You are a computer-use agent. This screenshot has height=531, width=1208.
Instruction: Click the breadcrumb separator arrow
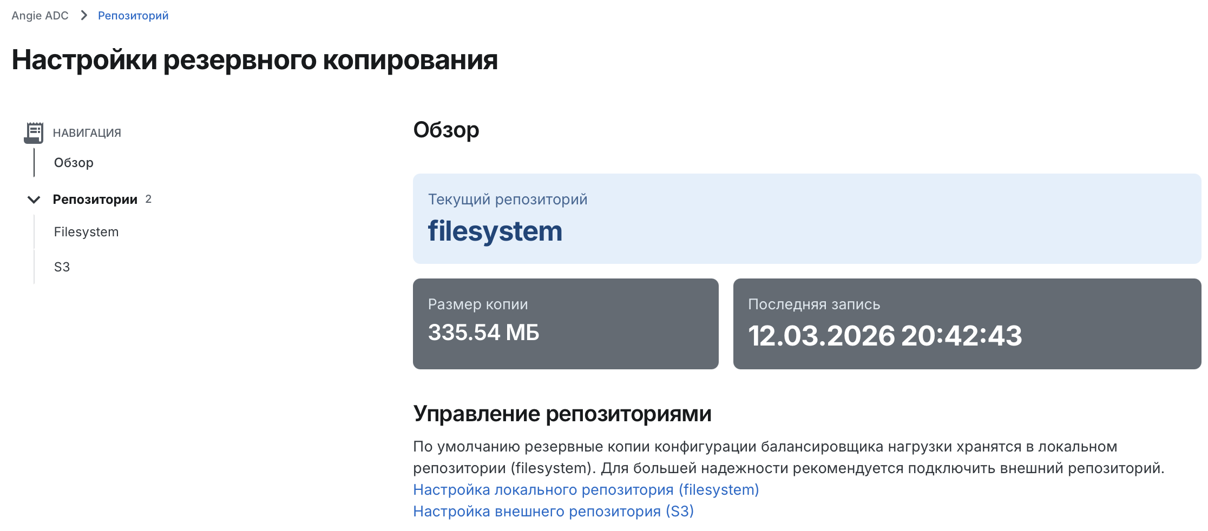point(83,16)
